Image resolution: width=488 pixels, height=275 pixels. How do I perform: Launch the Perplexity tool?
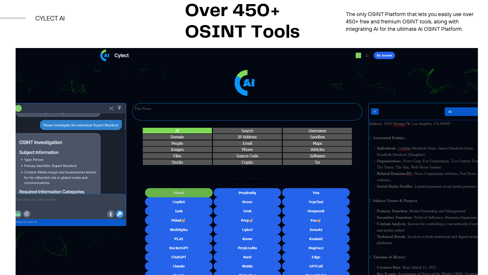[x=247, y=192]
